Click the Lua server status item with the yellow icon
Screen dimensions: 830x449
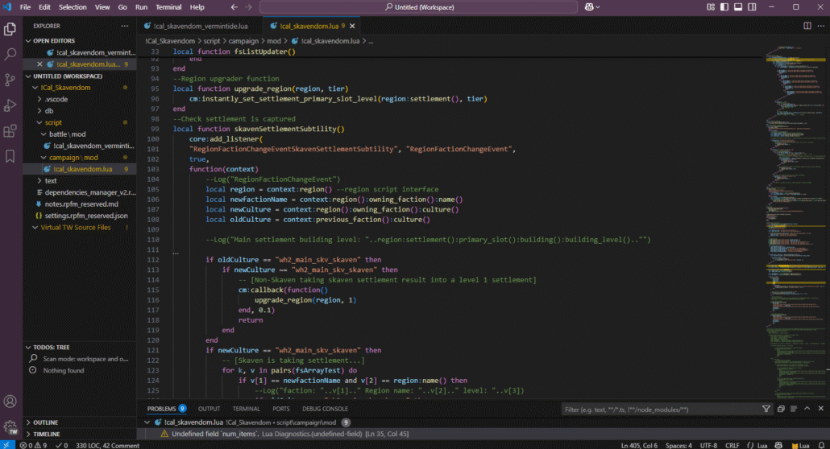[x=800, y=445]
